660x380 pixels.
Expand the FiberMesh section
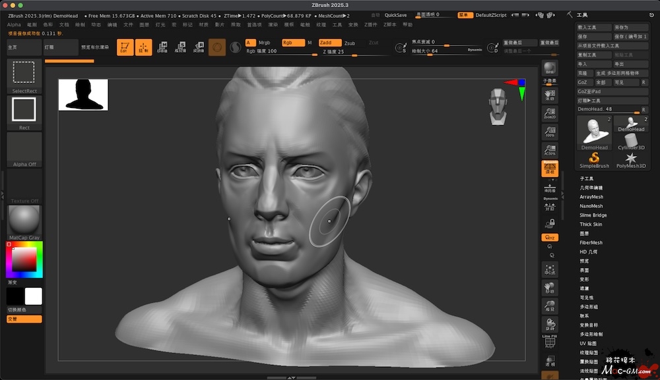click(x=591, y=242)
